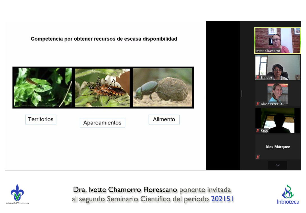Click the mating insects middle photo

102,87
